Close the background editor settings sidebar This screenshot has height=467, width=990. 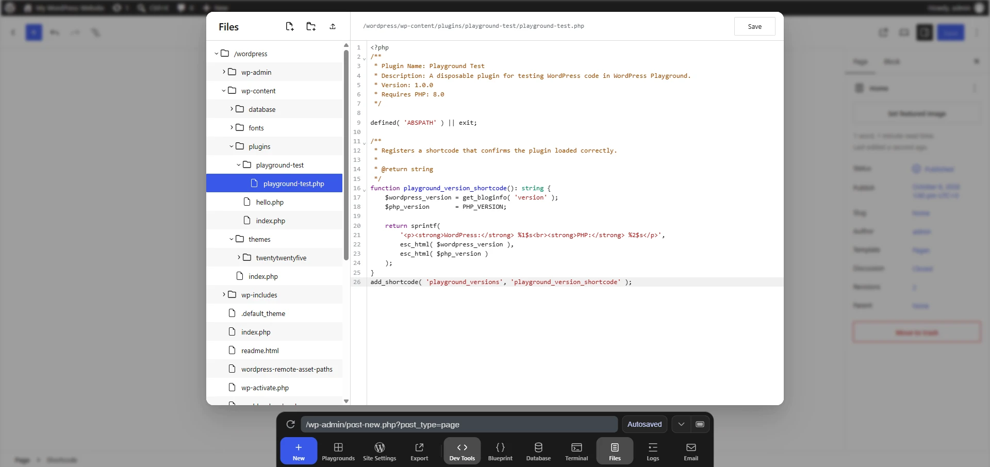pos(977,61)
